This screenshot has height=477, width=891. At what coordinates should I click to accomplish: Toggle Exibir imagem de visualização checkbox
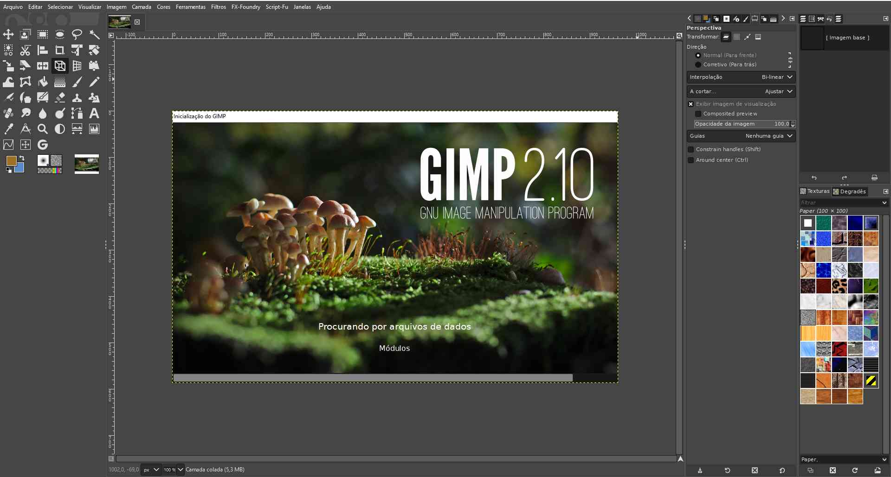pos(691,104)
